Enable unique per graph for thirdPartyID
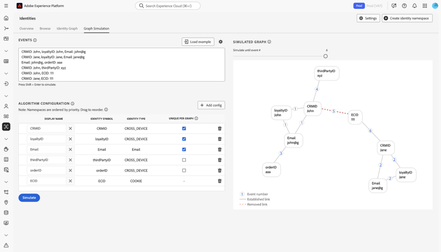The width and height of the screenshot is (441, 252). (184, 160)
